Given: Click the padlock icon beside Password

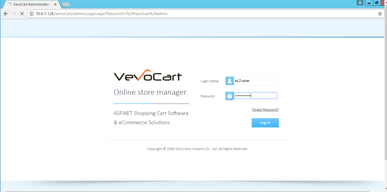Looking at the screenshot, I should (230, 96).
